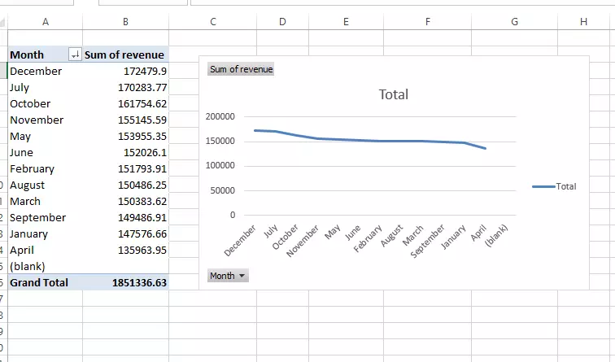This screenshot has height=362, width=615.
Task: Select column A header
Action: [x=45, y=22]
